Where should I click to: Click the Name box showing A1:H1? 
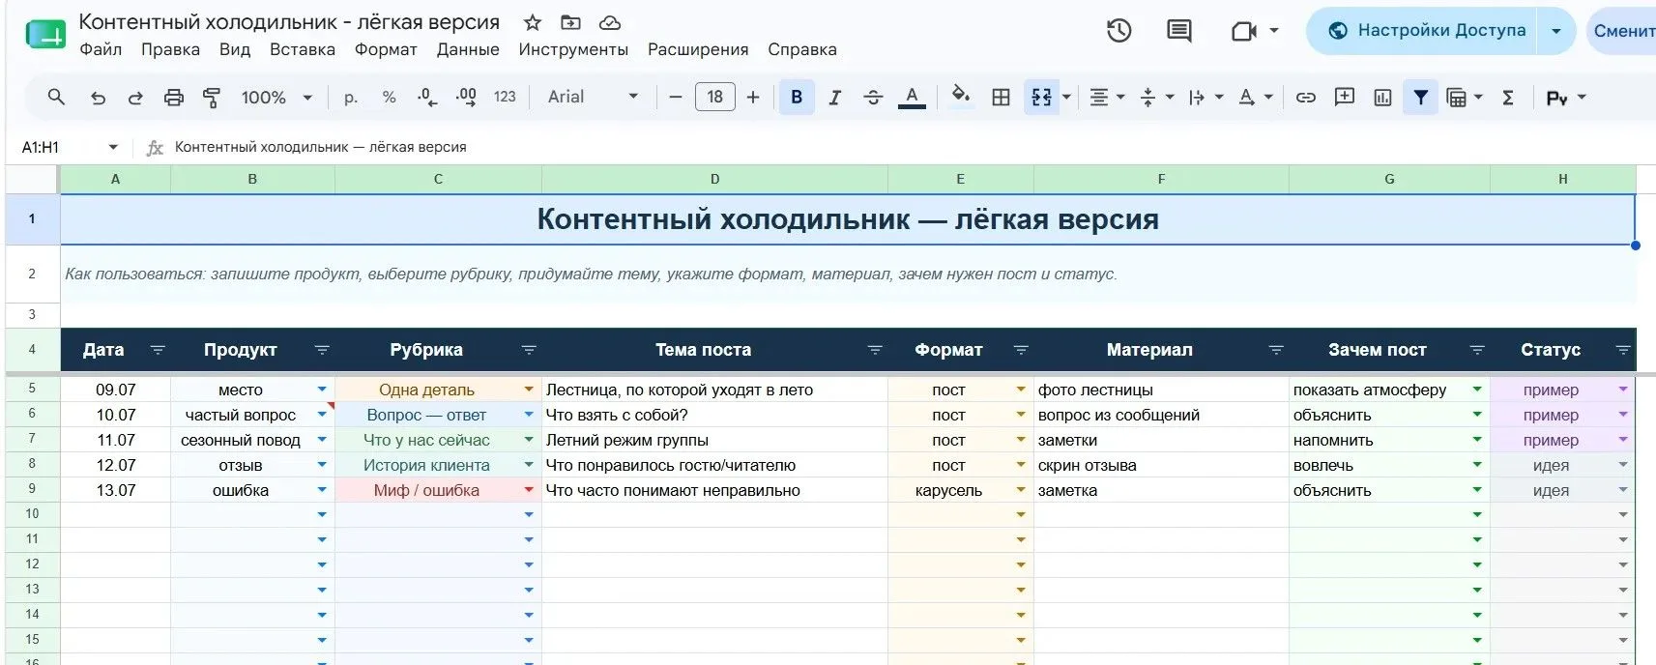pyautogui.click(x=70, y=147)
